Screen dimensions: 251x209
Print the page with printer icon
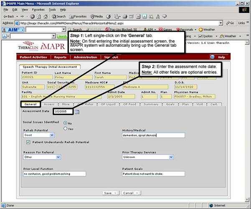click(x=125, y=16)
